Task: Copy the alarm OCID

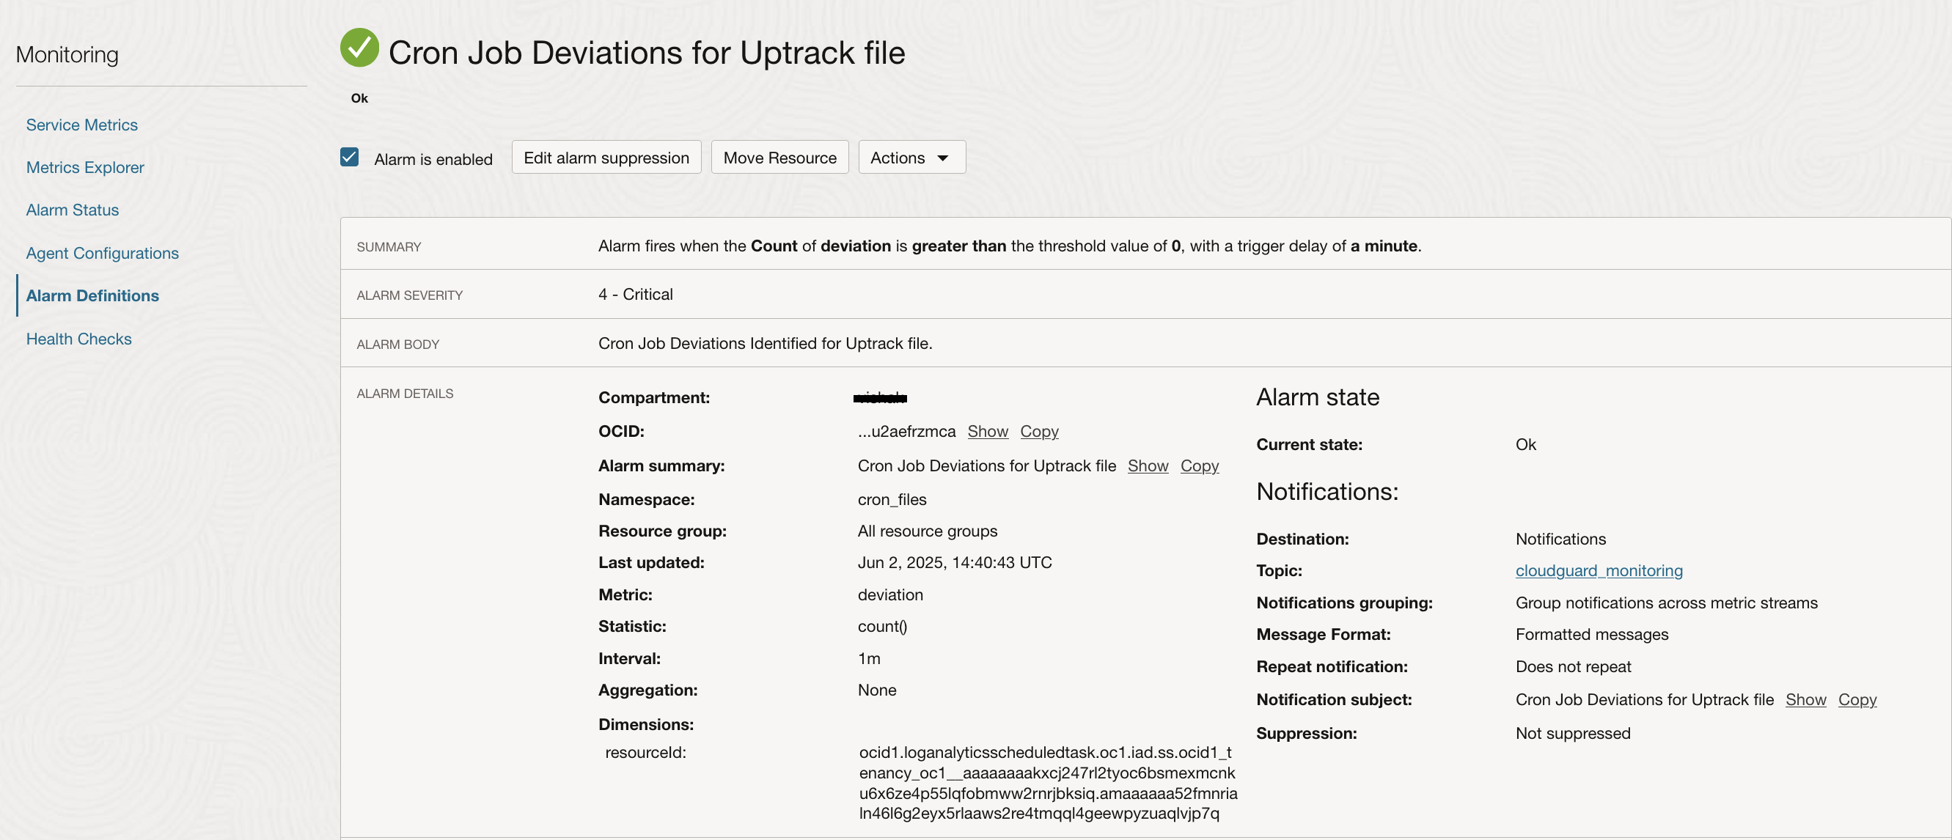Action: 1038,431
